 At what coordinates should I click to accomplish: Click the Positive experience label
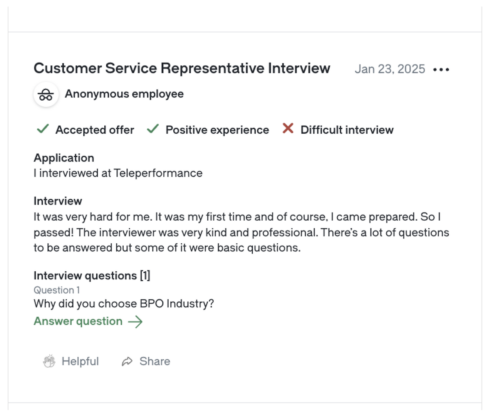pos(217,130)
